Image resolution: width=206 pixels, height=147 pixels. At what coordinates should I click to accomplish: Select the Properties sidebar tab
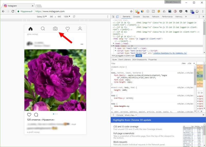point(152,60)
